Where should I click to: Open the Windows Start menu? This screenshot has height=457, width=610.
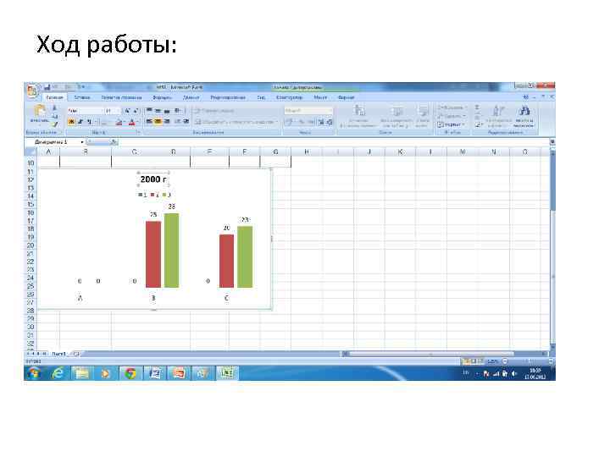pos(35,373)
